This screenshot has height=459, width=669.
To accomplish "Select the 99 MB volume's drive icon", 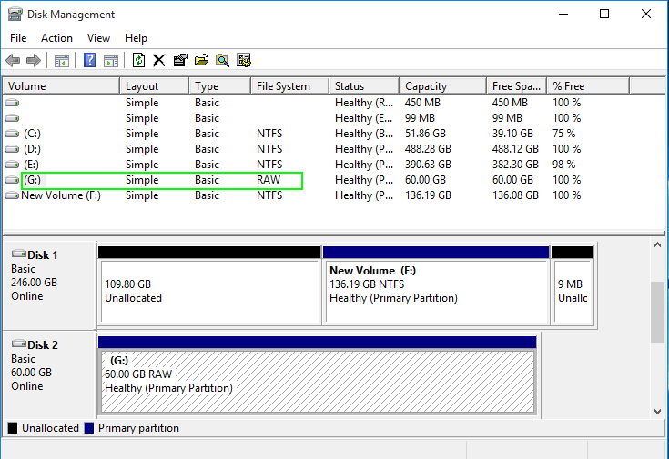I will click(x=12, y=118).
